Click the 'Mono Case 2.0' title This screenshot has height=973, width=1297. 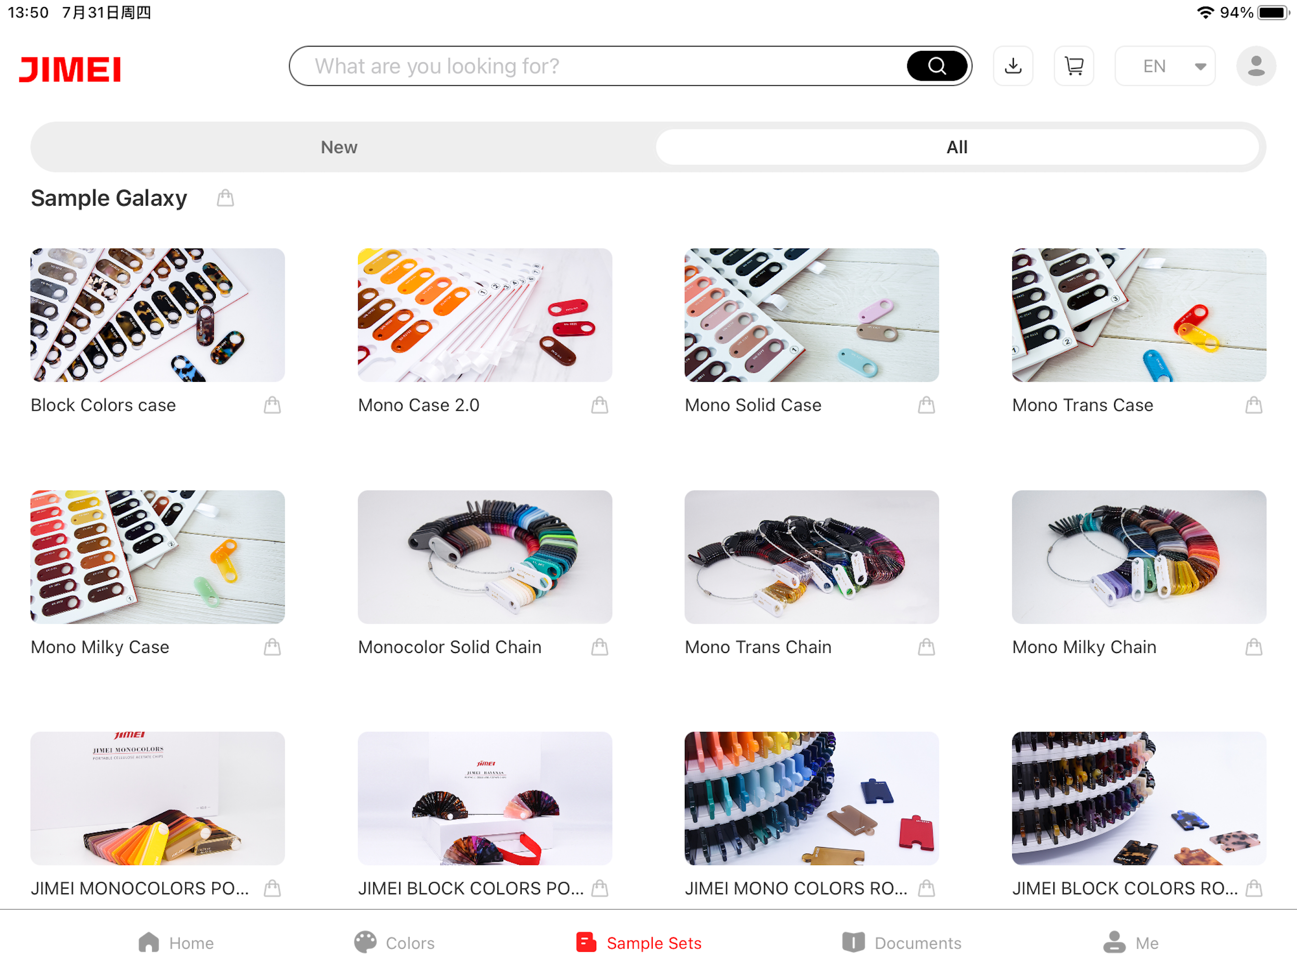click(419, 405)
